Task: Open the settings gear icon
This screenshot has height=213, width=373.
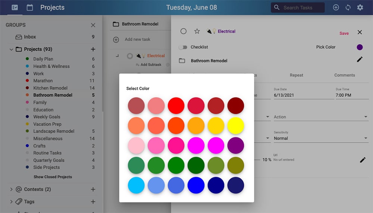Action: pos(360,7)
